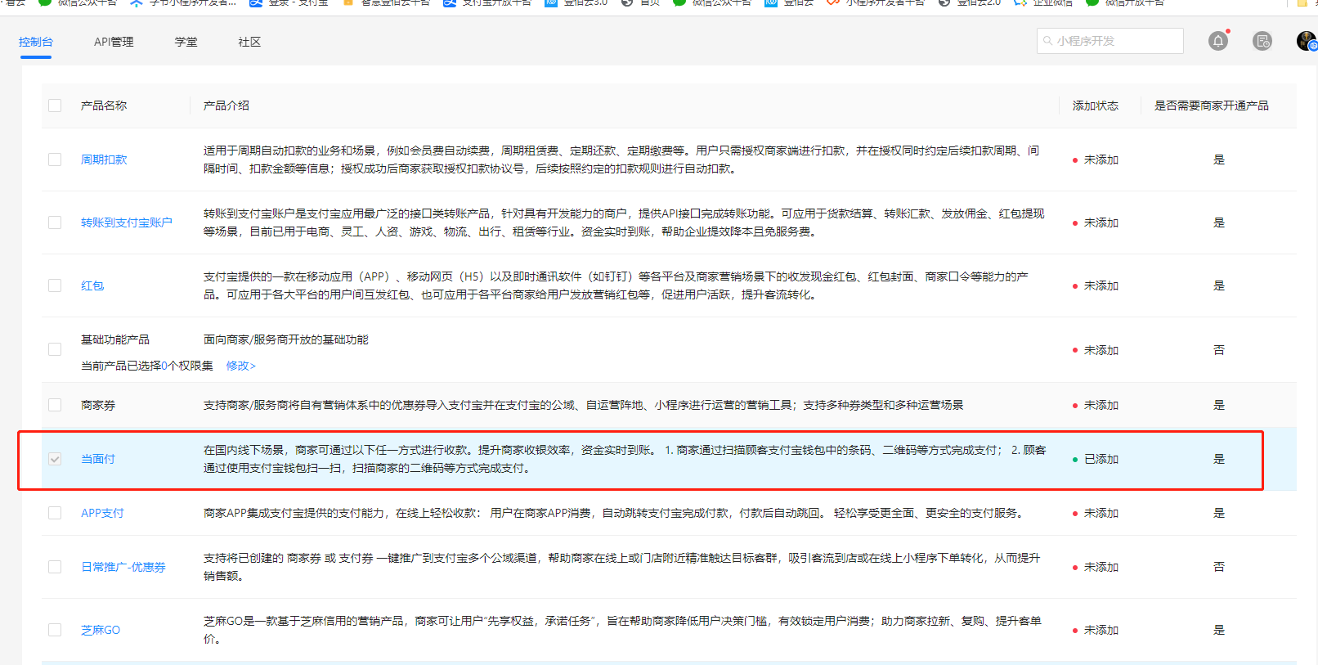Click the 未添加 status in the 商家券 row

point(1101,405)
